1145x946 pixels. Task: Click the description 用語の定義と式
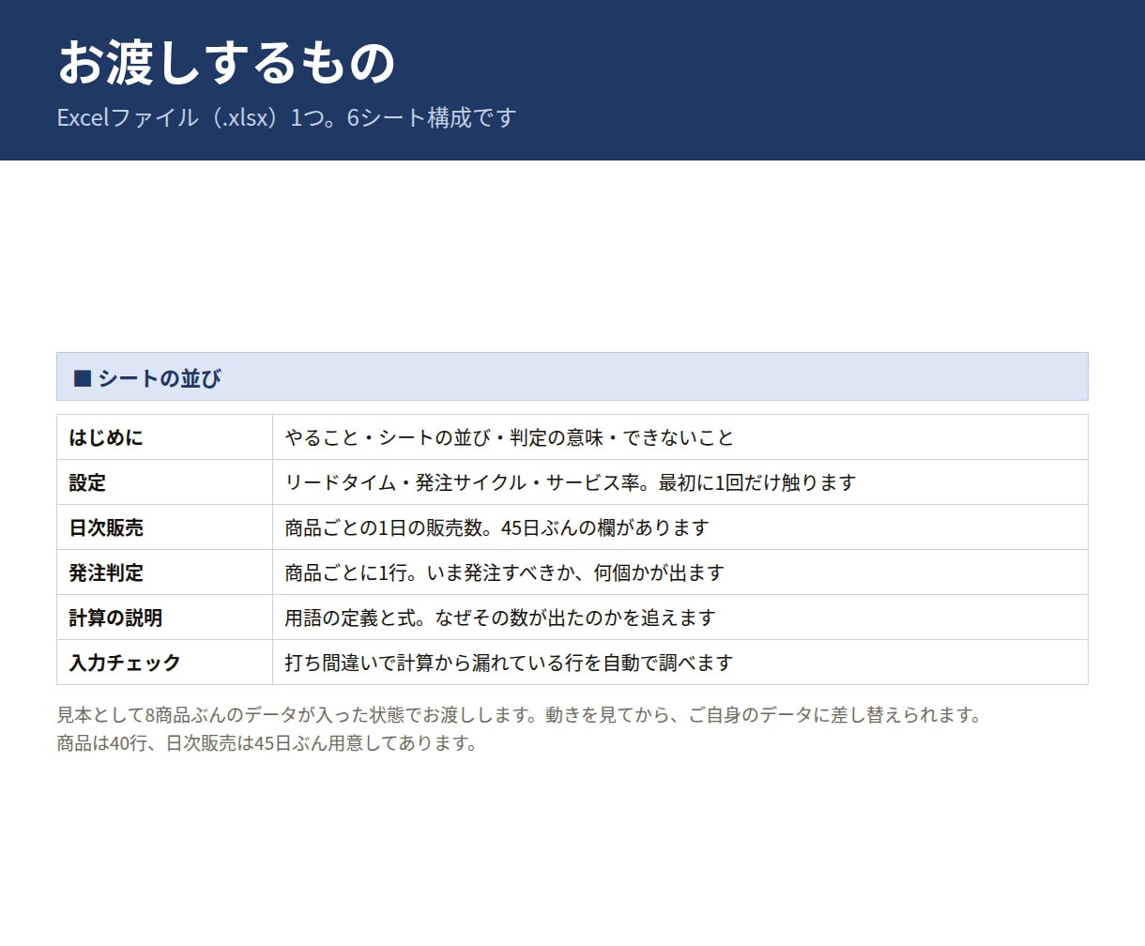500,618
